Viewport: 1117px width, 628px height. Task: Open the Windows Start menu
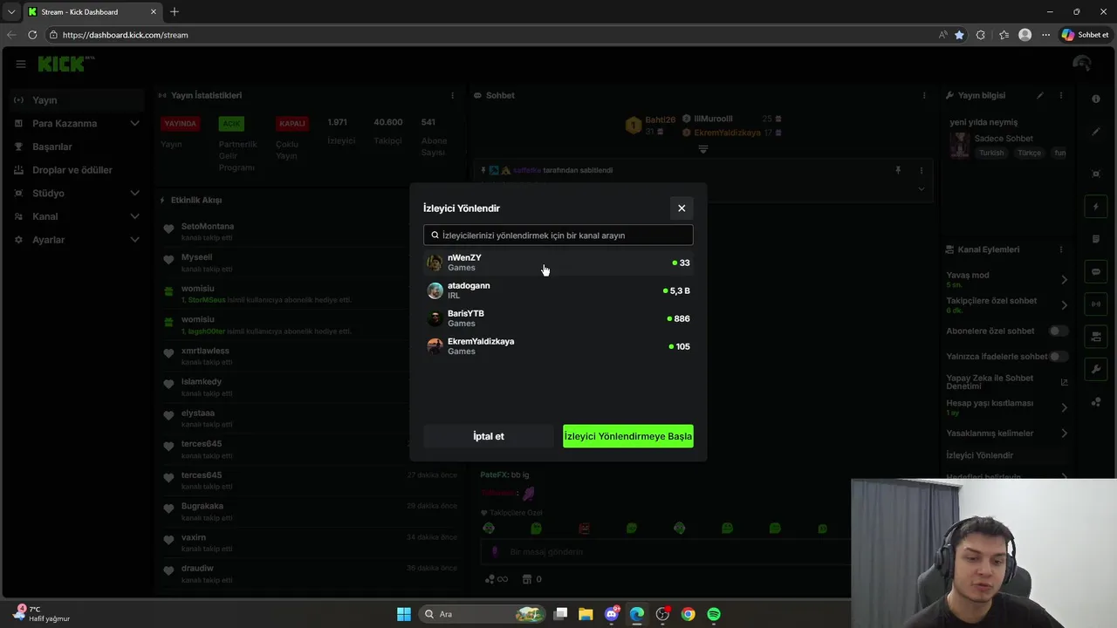point(404,614)
